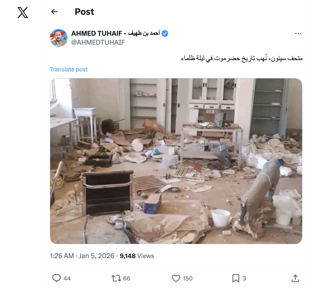318x288 pixels.
Task: Open the looted museum photo
Action: [x=176, y=161]
